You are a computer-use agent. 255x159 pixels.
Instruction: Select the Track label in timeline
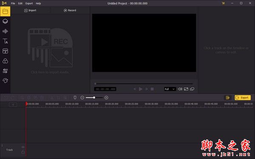[x=9, y=150]
